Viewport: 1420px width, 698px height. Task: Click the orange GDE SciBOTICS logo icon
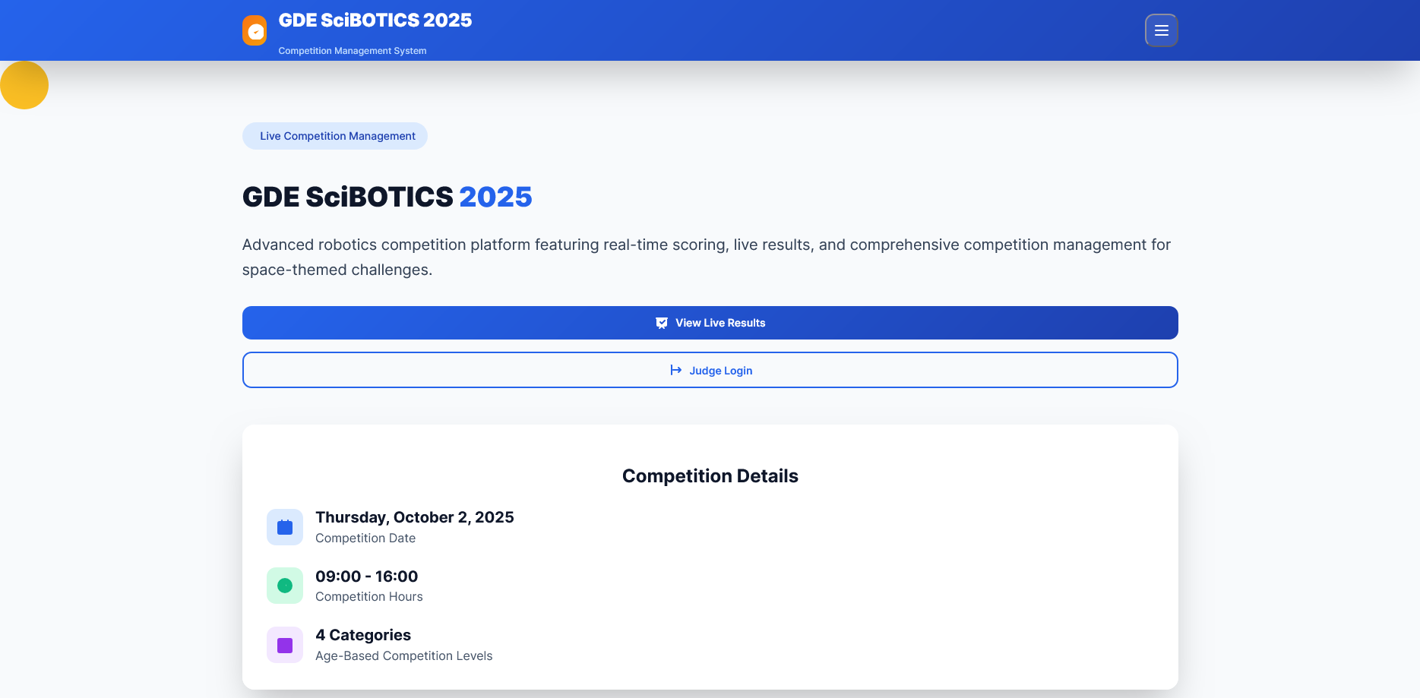[255, 30]
